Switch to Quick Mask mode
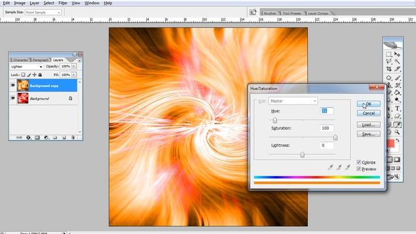 pyautogui.click(x=397, y=159)
